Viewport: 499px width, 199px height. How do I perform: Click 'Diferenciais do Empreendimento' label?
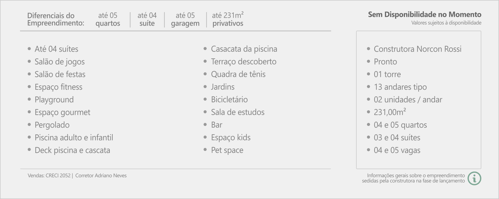[56, 19]
